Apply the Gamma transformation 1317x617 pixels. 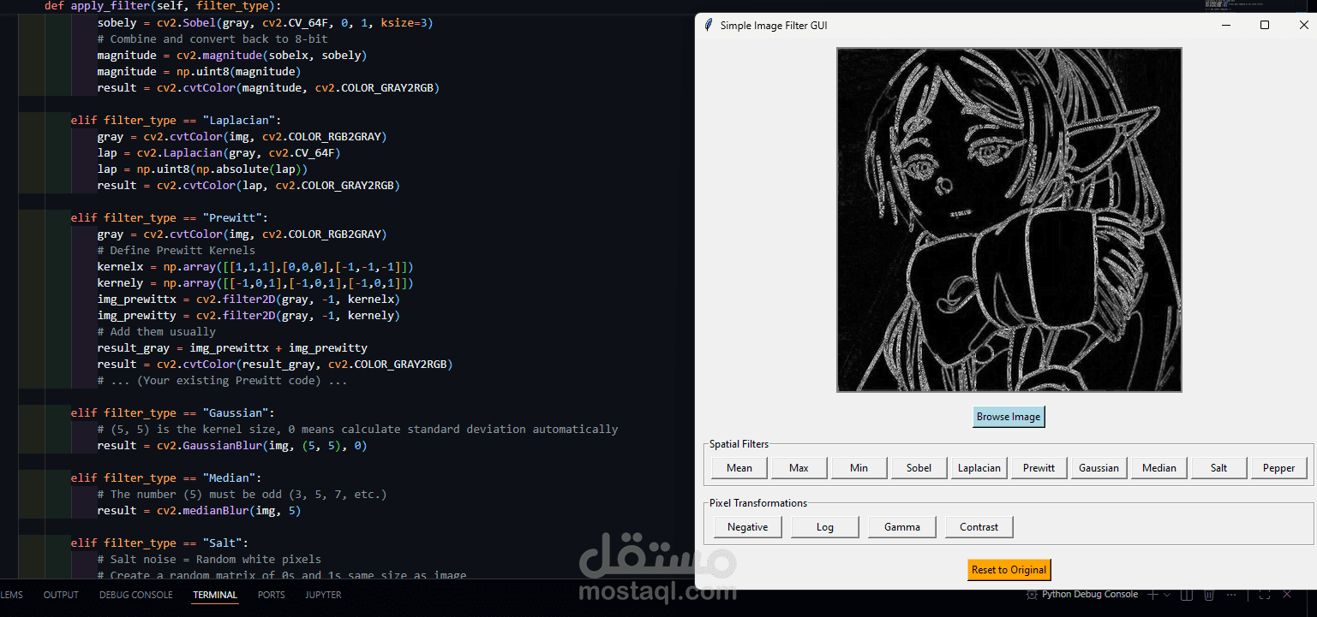(x=902, y=526)
